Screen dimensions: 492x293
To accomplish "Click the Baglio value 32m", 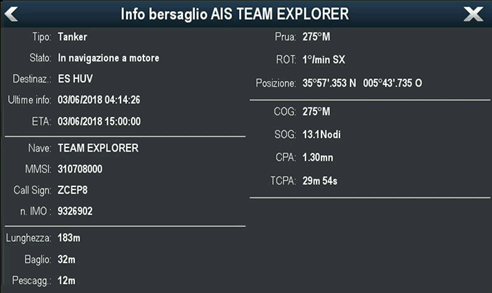I will click(x=67, y=259).
